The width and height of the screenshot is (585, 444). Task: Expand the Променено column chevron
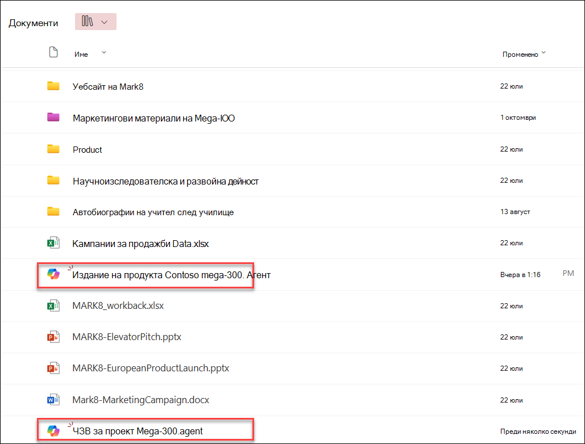click(543, 53)
